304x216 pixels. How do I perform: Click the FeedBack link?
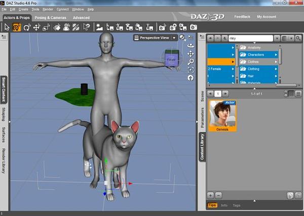(x=242, y=17)
